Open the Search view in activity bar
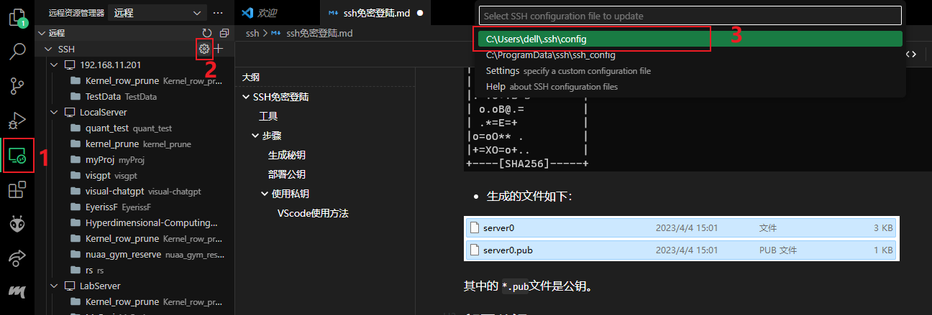Viewport: 932px width, 315px height. (17, 51)
